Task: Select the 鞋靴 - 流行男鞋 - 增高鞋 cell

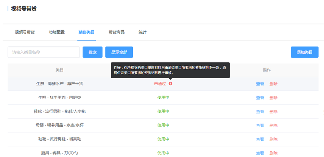Action: click(59, 139)
